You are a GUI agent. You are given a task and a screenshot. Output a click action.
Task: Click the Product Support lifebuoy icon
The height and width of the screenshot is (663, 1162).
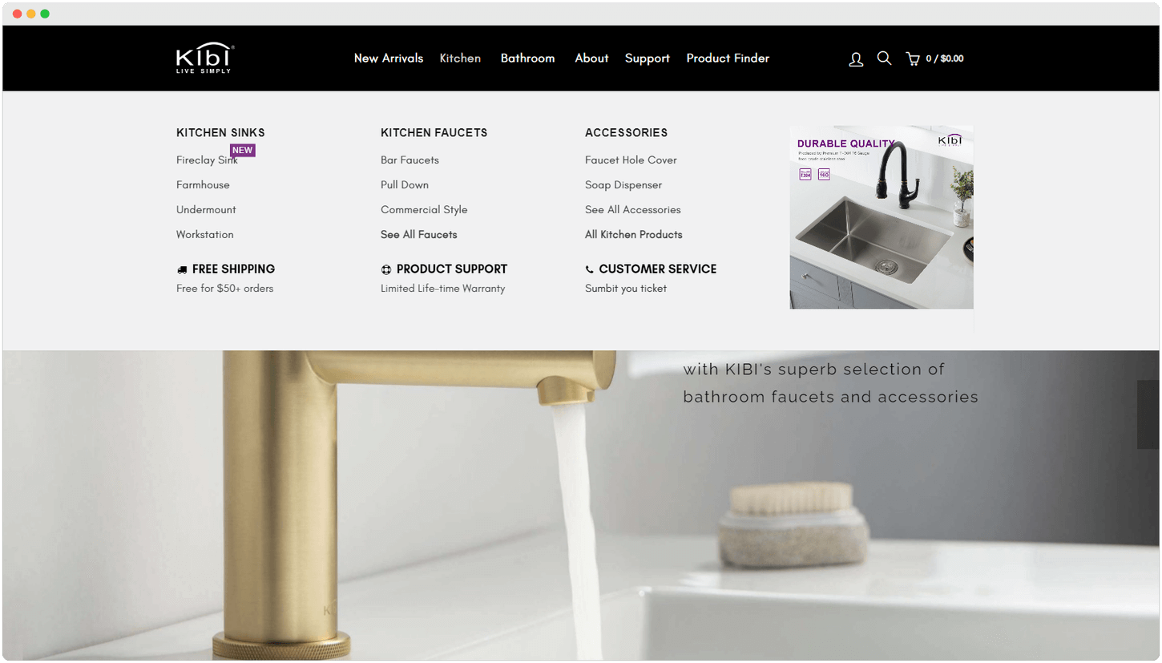pos(386,269)
